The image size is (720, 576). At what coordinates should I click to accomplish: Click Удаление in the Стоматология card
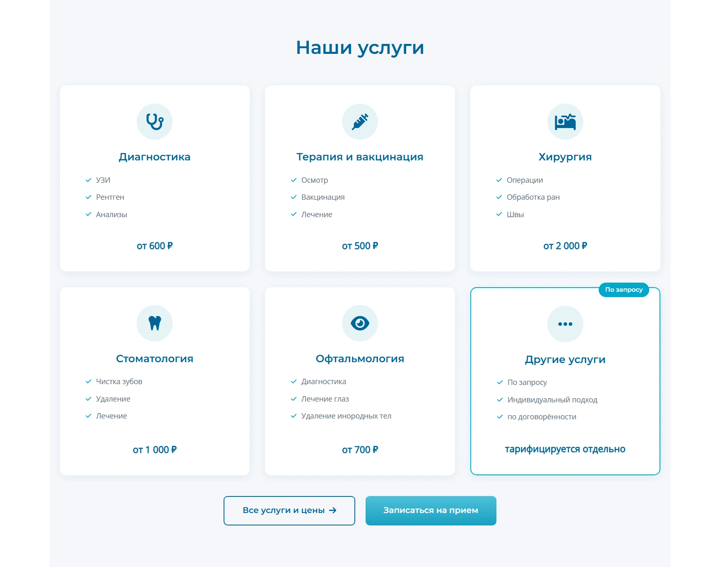[x=113, y=399]
